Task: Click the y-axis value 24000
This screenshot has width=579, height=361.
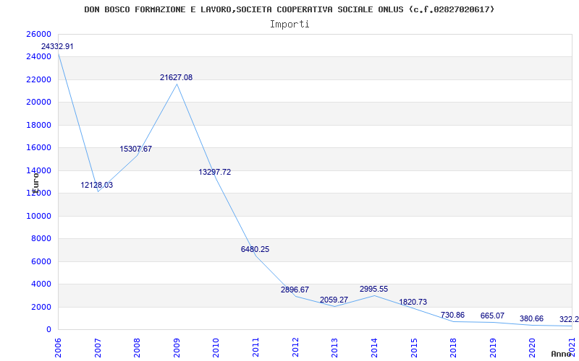Action: (x=38, y=57)
